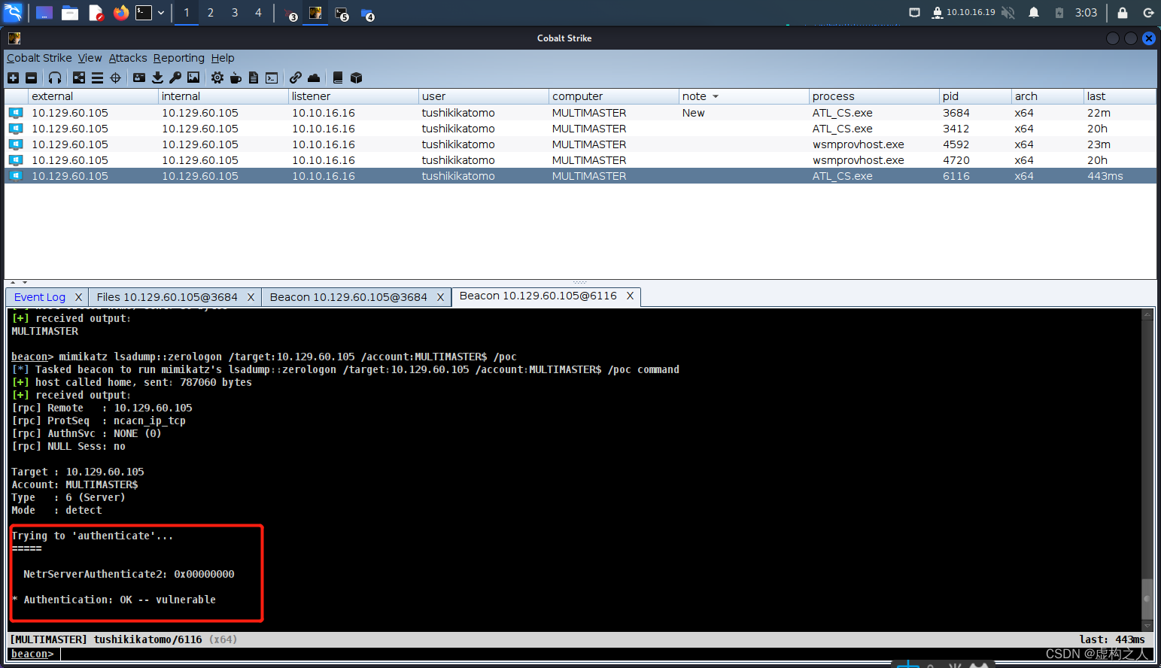
Task: Open the View menu
Action: click(90, 58)
